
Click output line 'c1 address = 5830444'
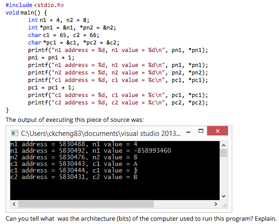point(48,171)
